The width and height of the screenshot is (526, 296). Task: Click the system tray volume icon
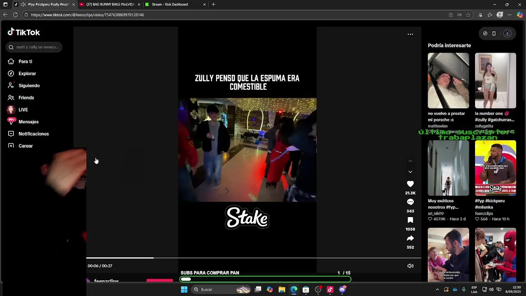[491, 289]
